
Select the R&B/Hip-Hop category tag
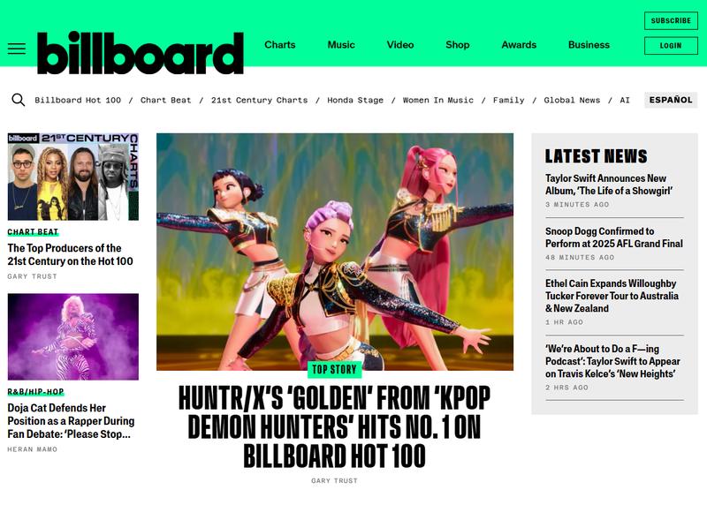35,391
